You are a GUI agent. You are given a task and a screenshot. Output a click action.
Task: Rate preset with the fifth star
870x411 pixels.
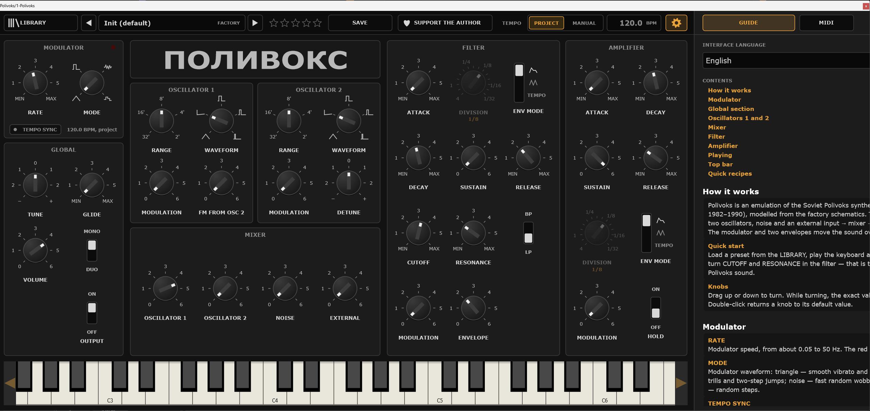[317, 23]
